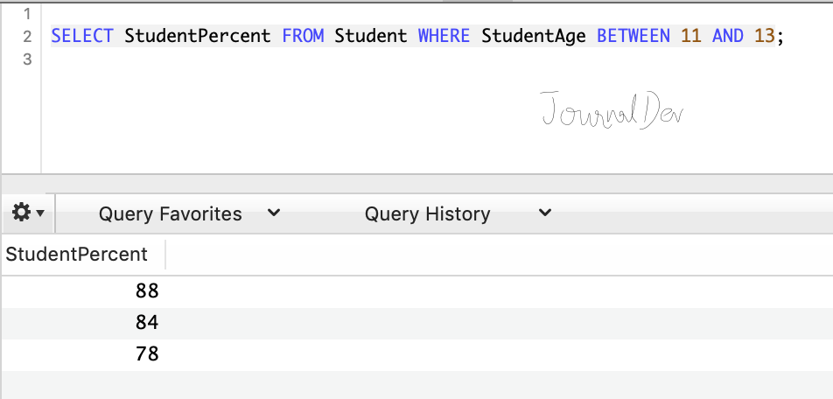The height and width of the screenshot is (399, 833).
Task: Click line number 3 in the editor gutter
Action: 26,59
